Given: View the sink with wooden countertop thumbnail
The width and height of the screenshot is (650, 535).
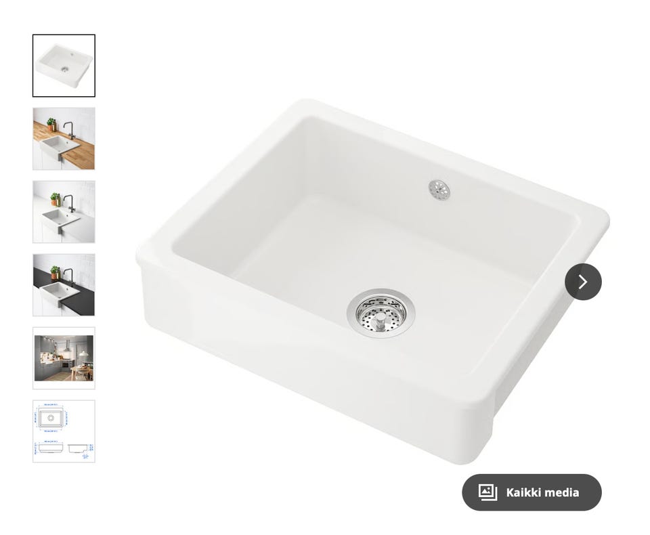Looking at the screenshot, I should pyautogui.click(x=64, y=139).
